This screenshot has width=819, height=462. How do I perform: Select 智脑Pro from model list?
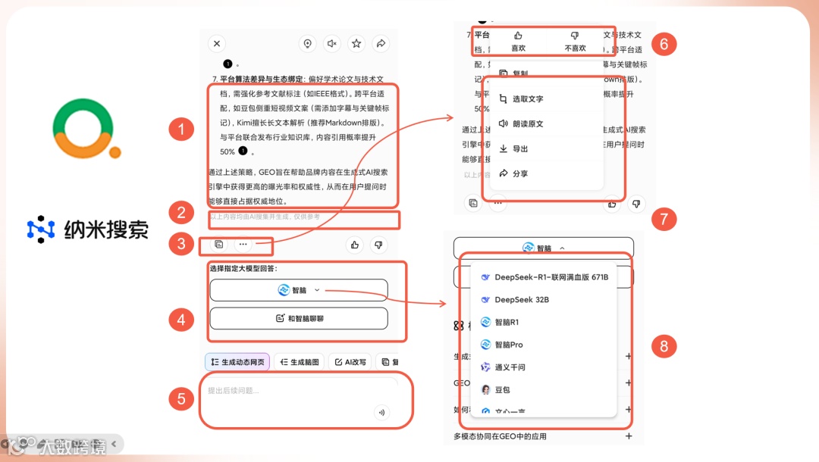(544, 344)
